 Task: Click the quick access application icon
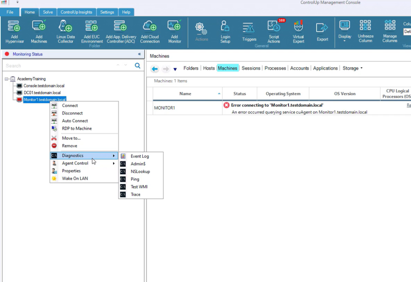coord(4,2)
